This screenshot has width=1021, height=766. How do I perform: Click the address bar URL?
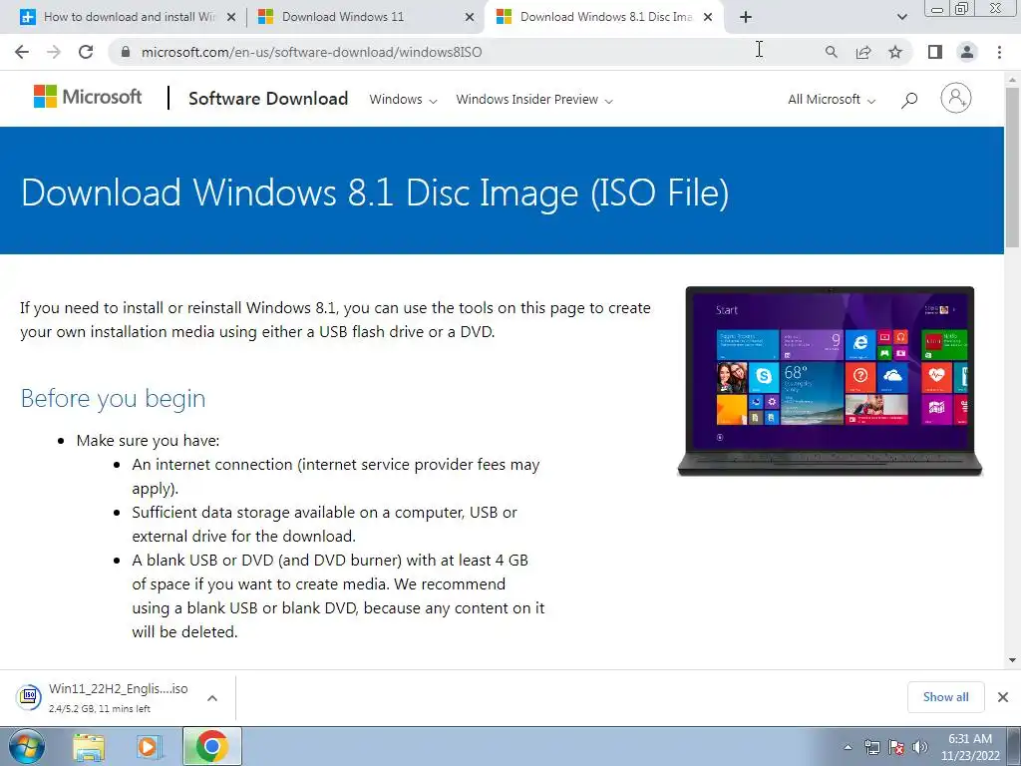[x=311, y=52]
